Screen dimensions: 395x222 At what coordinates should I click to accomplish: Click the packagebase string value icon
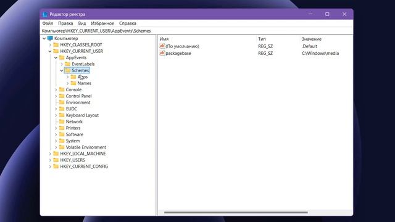pos(162,53)
